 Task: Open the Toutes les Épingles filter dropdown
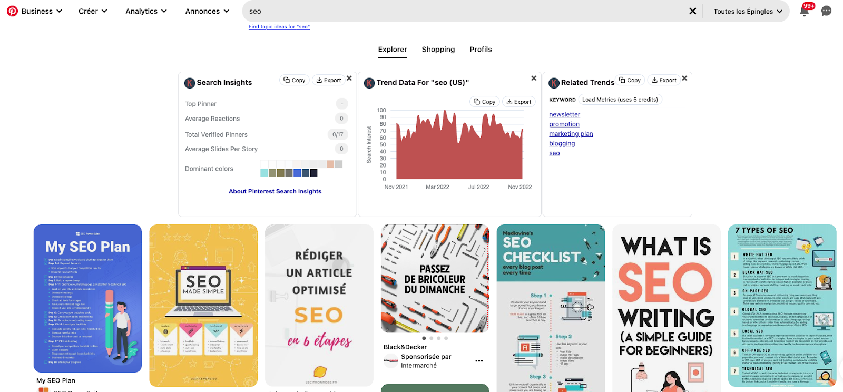pyautogui.click(x=748, y=12)
